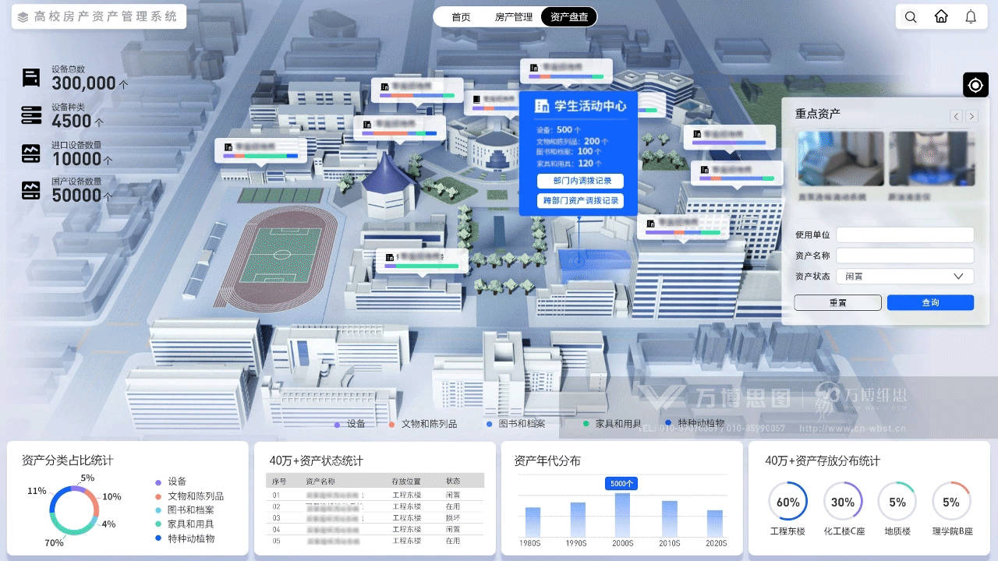Show previous 重点资产 with left arrow
Image resolution: width=998 pixels, height=561 pixels.
(x=956, y=117)
